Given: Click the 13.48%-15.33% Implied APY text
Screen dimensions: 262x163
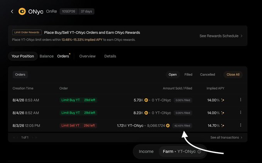Looking at the screenshot, I should click(x=82, y=40).
